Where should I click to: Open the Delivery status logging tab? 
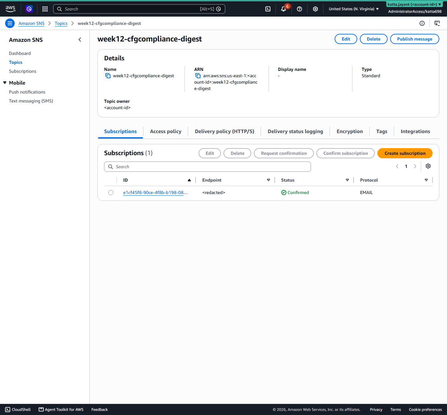click(x=295, y=132)
